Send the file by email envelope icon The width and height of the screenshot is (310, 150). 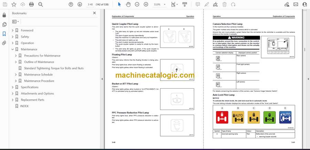point(296,4)
